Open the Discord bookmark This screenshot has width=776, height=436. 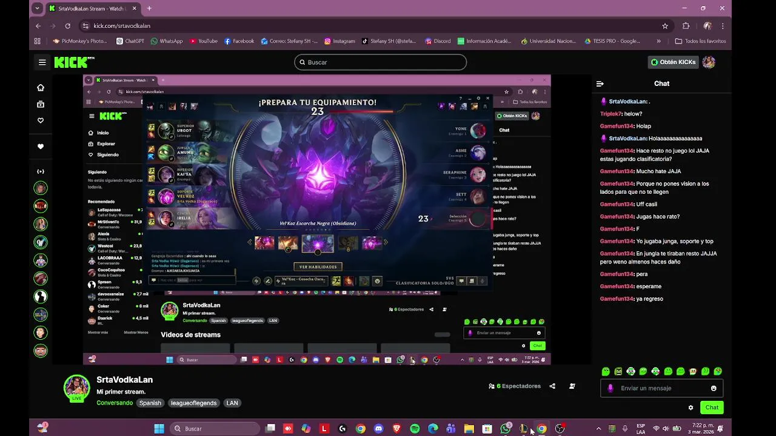tap(438, 41)
